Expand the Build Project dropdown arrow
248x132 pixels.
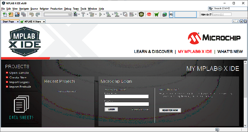click(x=87, y=15)
